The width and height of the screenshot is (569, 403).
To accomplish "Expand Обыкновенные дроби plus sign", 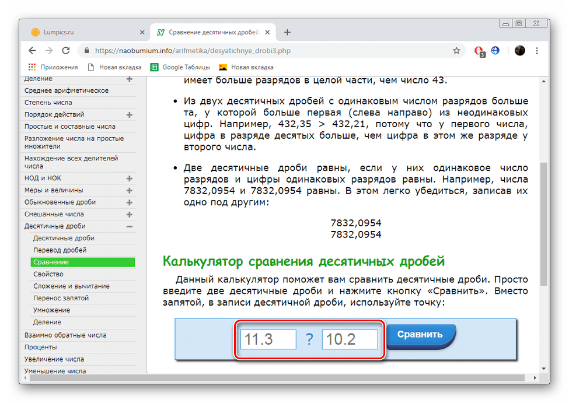I will coord(129,202).
